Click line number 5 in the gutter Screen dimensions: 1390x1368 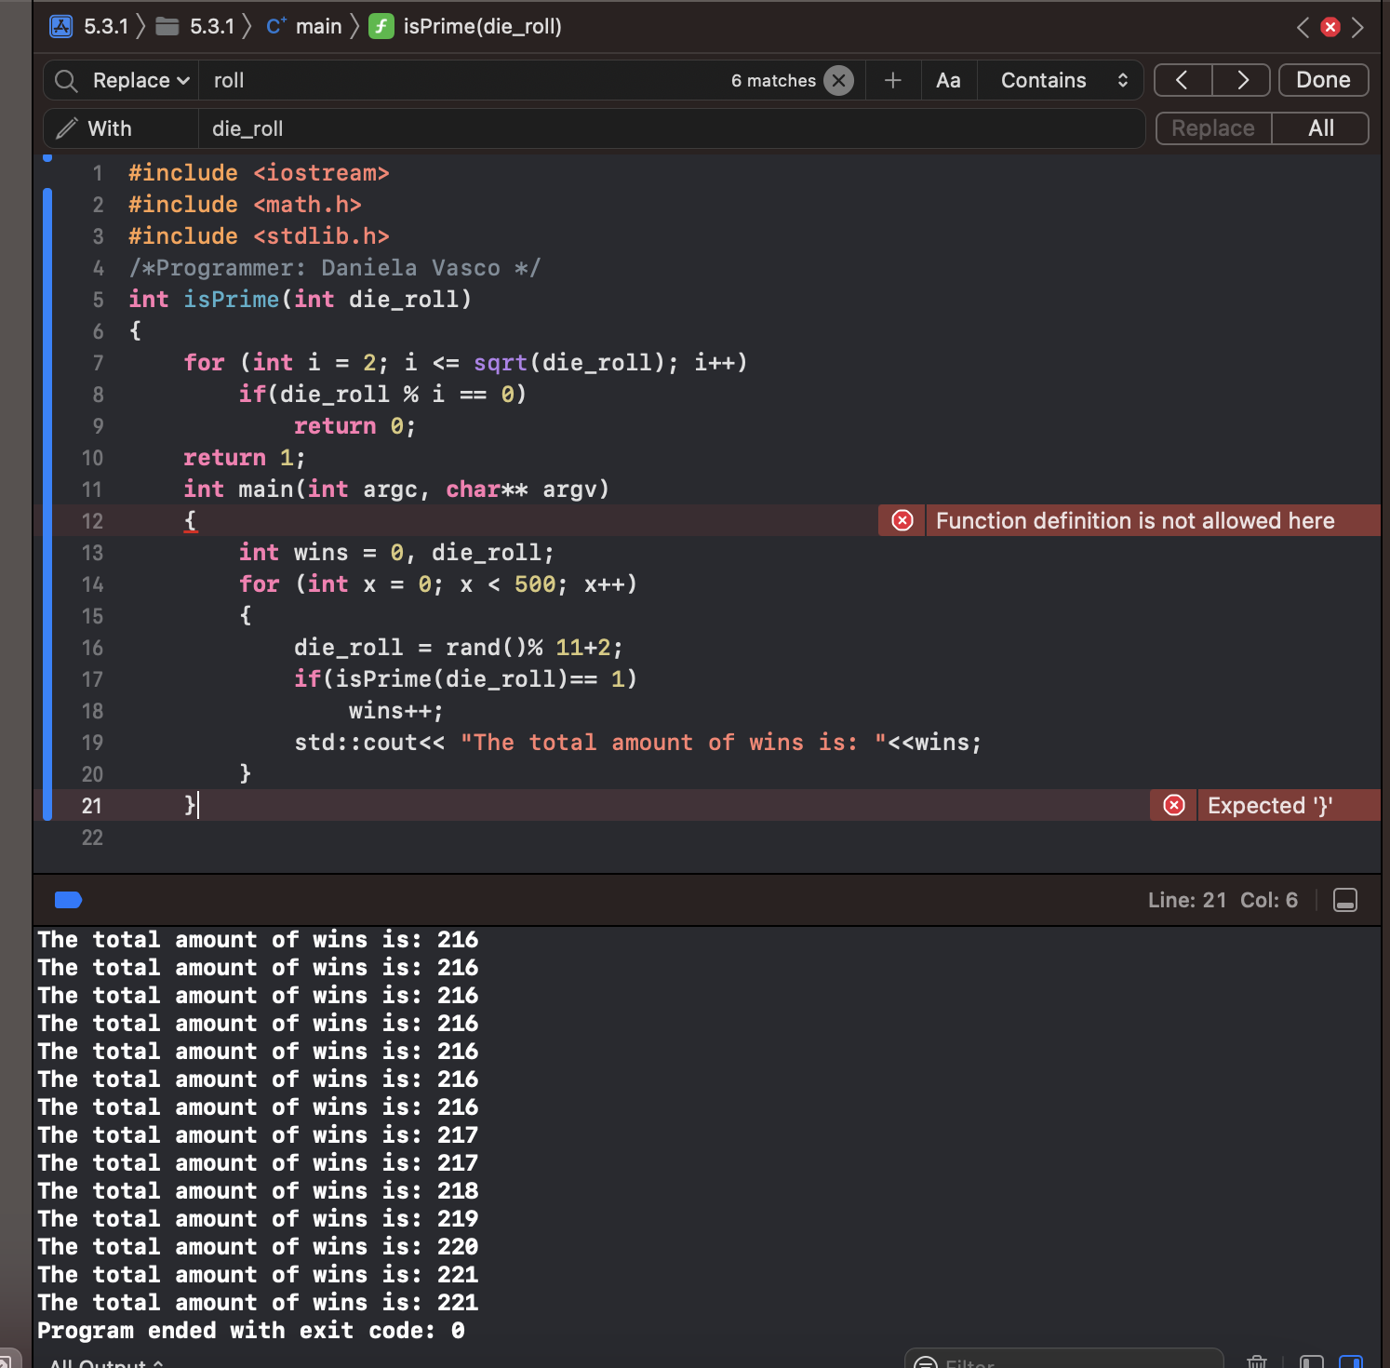[x=98, y=300]
